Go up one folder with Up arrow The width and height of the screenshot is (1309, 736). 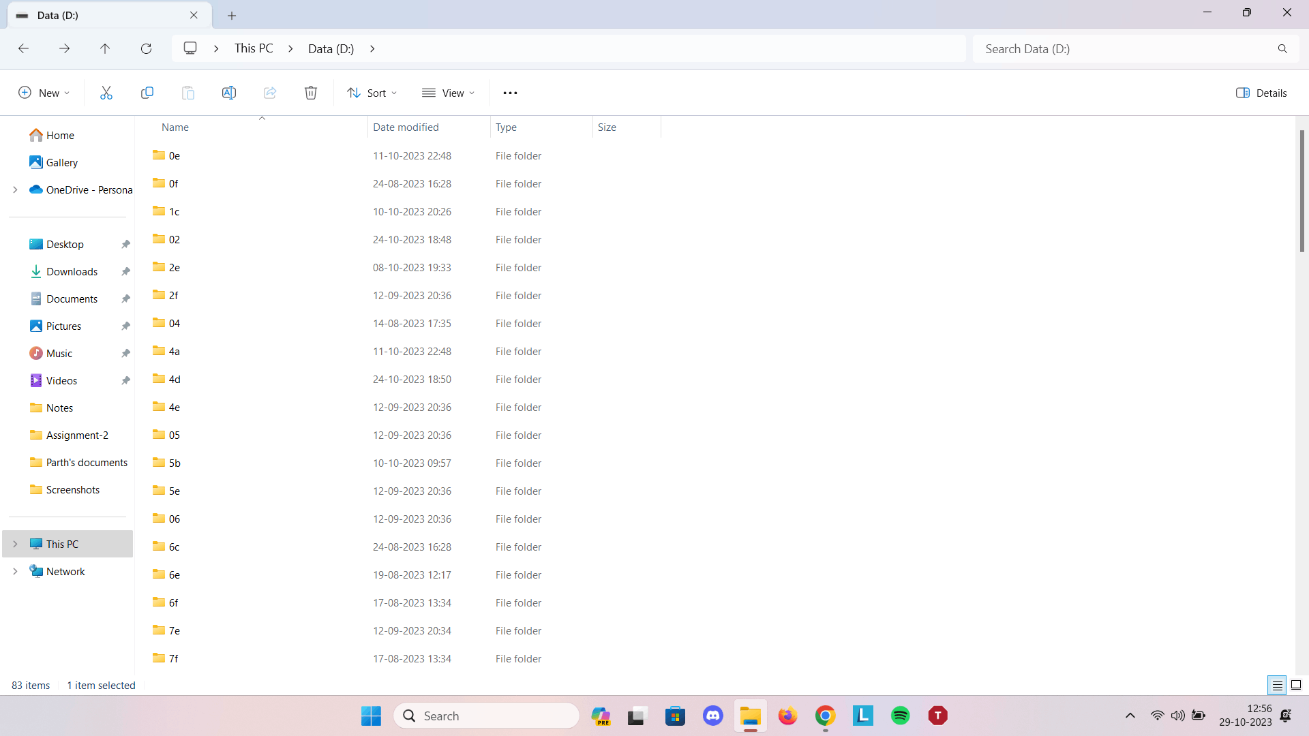coord(105,48)
